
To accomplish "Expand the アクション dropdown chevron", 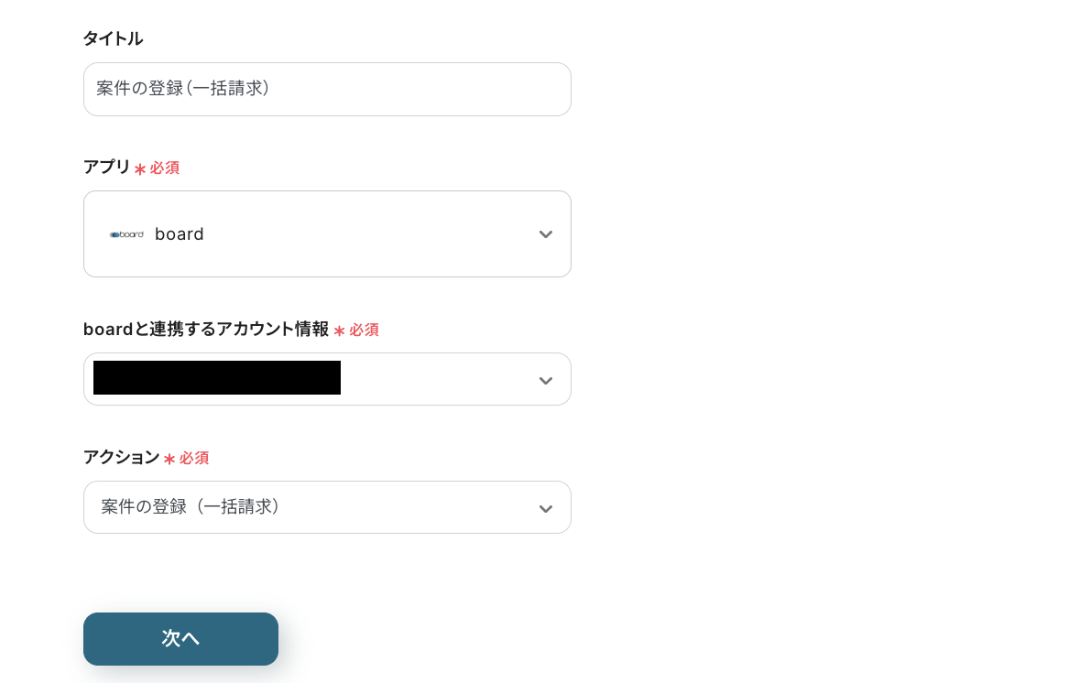I will pyautogui.click(x=546, y=509).
